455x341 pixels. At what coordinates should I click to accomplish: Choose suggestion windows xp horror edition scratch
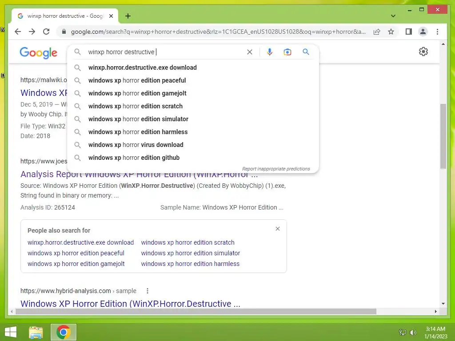coord(193,106)
